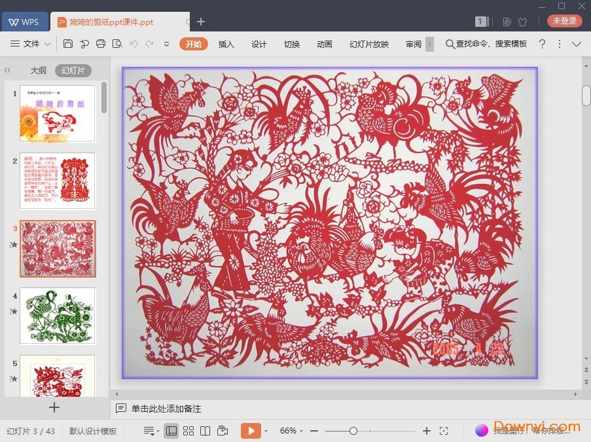Switch to reading view in status bar
This screenshot has height=442, width=591.
pyautogui.click(x=206, y=431)
